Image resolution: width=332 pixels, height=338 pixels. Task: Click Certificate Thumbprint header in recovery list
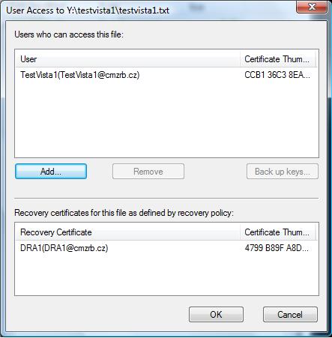(x=277, y=232)
